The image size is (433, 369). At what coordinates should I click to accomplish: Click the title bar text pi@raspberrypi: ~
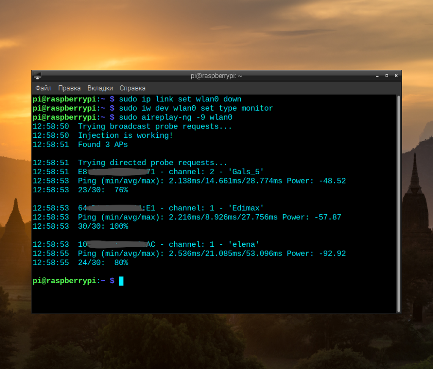pos(216,76)
